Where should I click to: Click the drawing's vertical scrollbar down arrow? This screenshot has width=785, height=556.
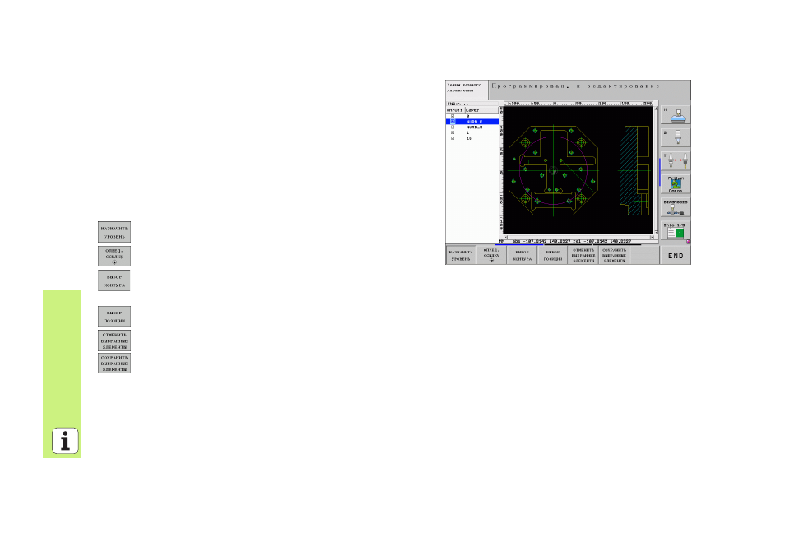point(656,232)
